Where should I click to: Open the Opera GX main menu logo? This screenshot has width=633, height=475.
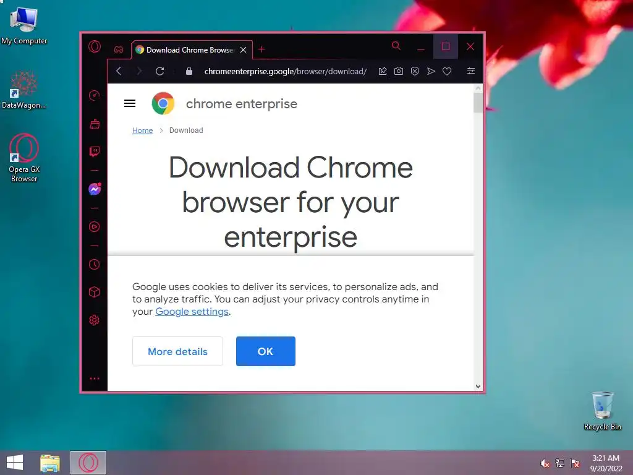point(95,46)
